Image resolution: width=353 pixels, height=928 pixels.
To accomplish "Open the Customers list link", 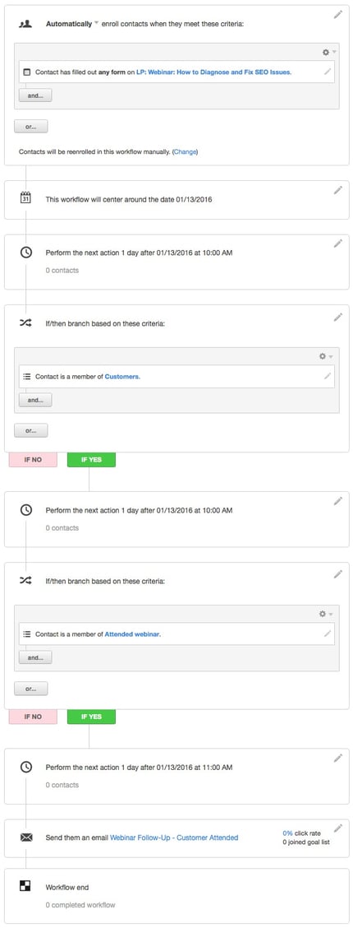I will point(122,377).
